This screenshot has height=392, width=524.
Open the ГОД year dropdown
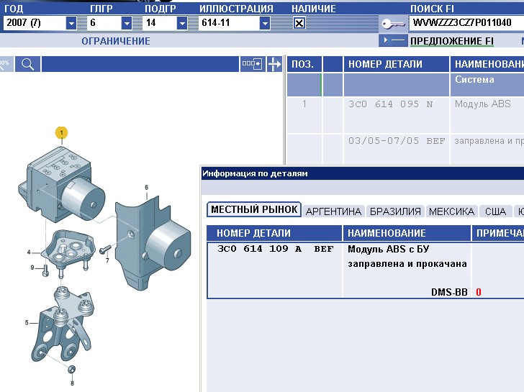coord(71,23)
